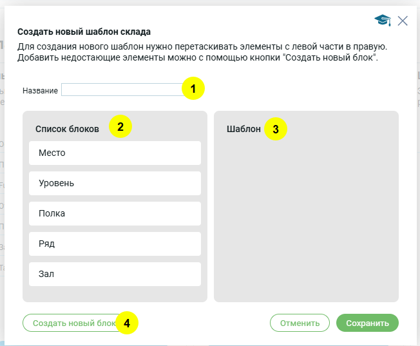Select the Уровень block
The image size is (420, 346).
115,183
